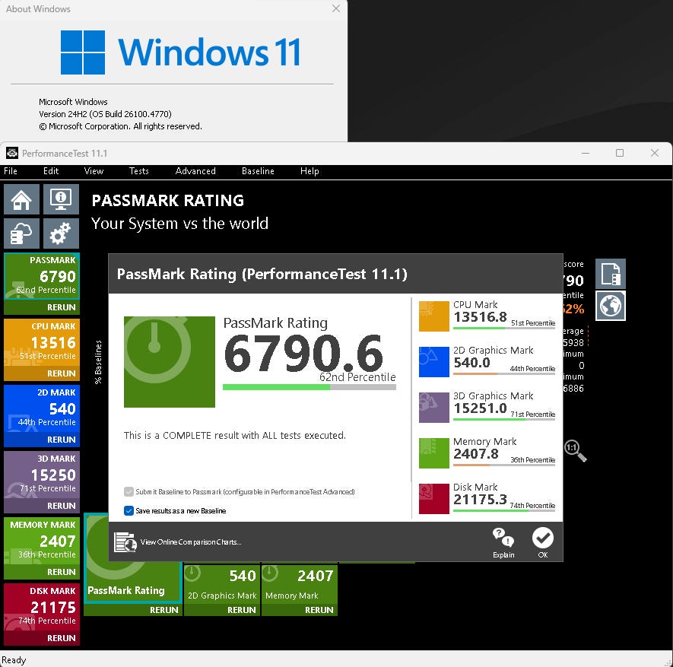Open the Baseline menu
Image resolution: width=673 pixels, height=667 pixels.
pyautogui.click(x=258, y=171)
